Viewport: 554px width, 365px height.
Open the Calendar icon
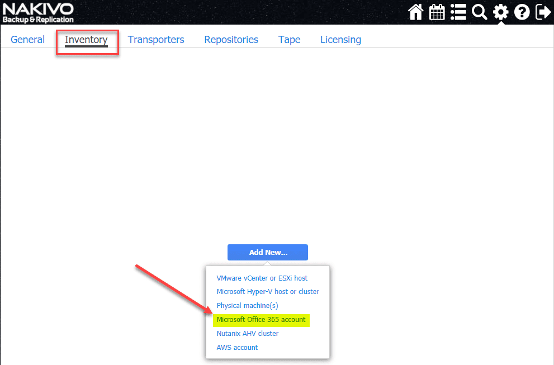coord(437,12)
